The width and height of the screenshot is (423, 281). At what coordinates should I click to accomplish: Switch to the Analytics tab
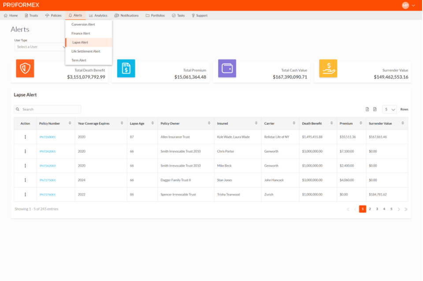(98, 16)
